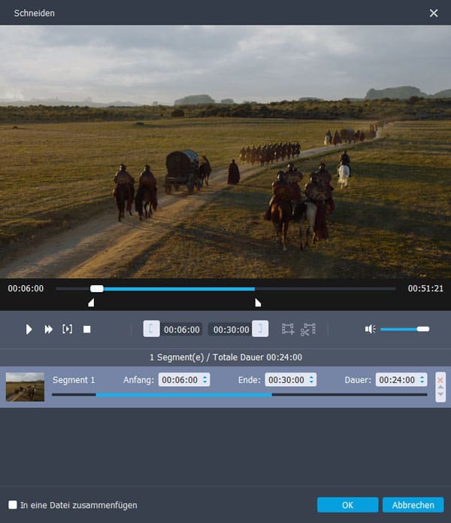Click the Abbrechen button

tap(413, 505)
